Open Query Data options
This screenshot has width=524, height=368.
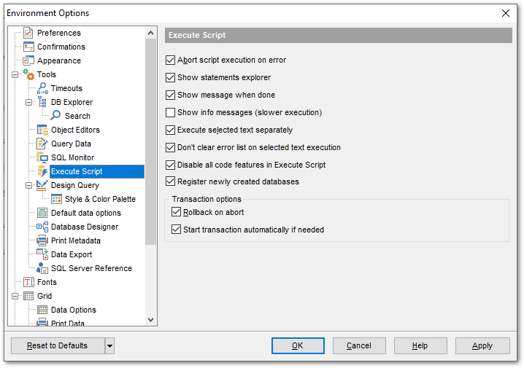[x=71, y=144]
